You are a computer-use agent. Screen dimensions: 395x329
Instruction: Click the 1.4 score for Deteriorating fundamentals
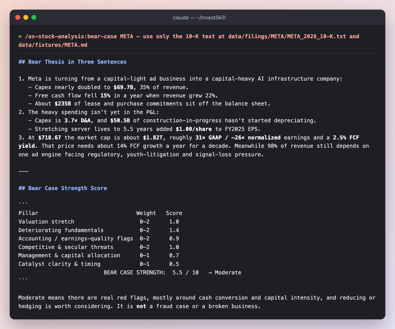point(174,230)
